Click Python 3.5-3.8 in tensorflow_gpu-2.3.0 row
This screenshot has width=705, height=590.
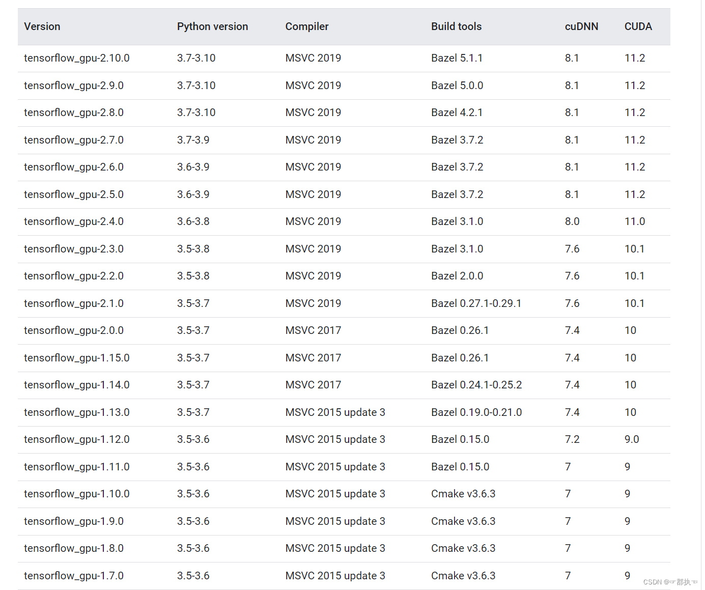tap(193, 249)
